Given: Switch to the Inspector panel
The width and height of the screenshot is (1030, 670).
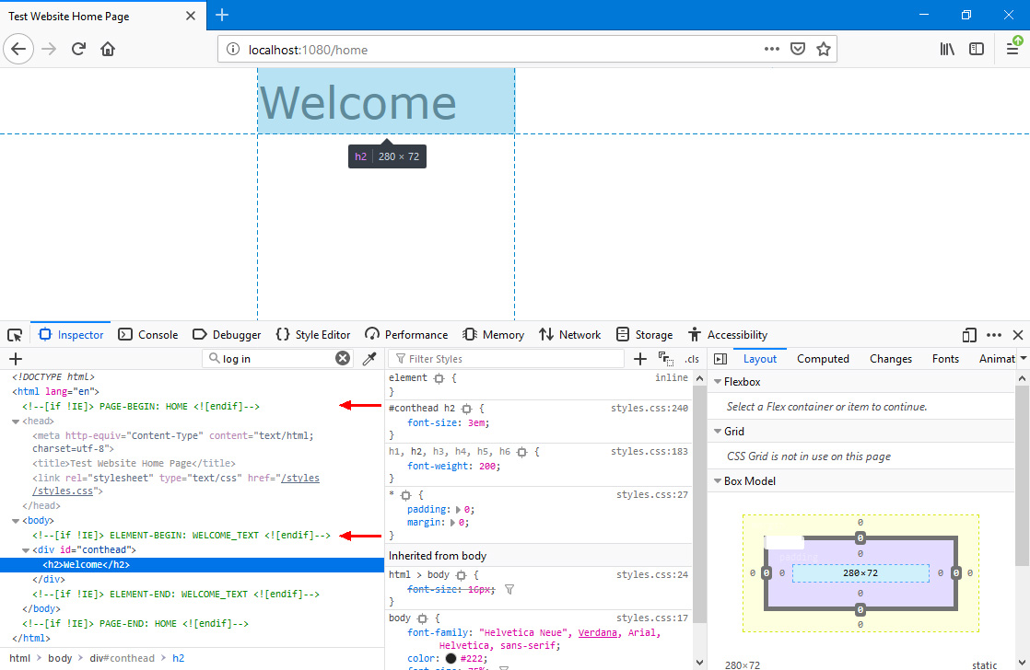Looking at the screenshot, I should tap(71, 335).
